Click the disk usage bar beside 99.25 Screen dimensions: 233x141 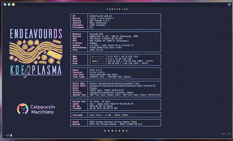point(98,63)
